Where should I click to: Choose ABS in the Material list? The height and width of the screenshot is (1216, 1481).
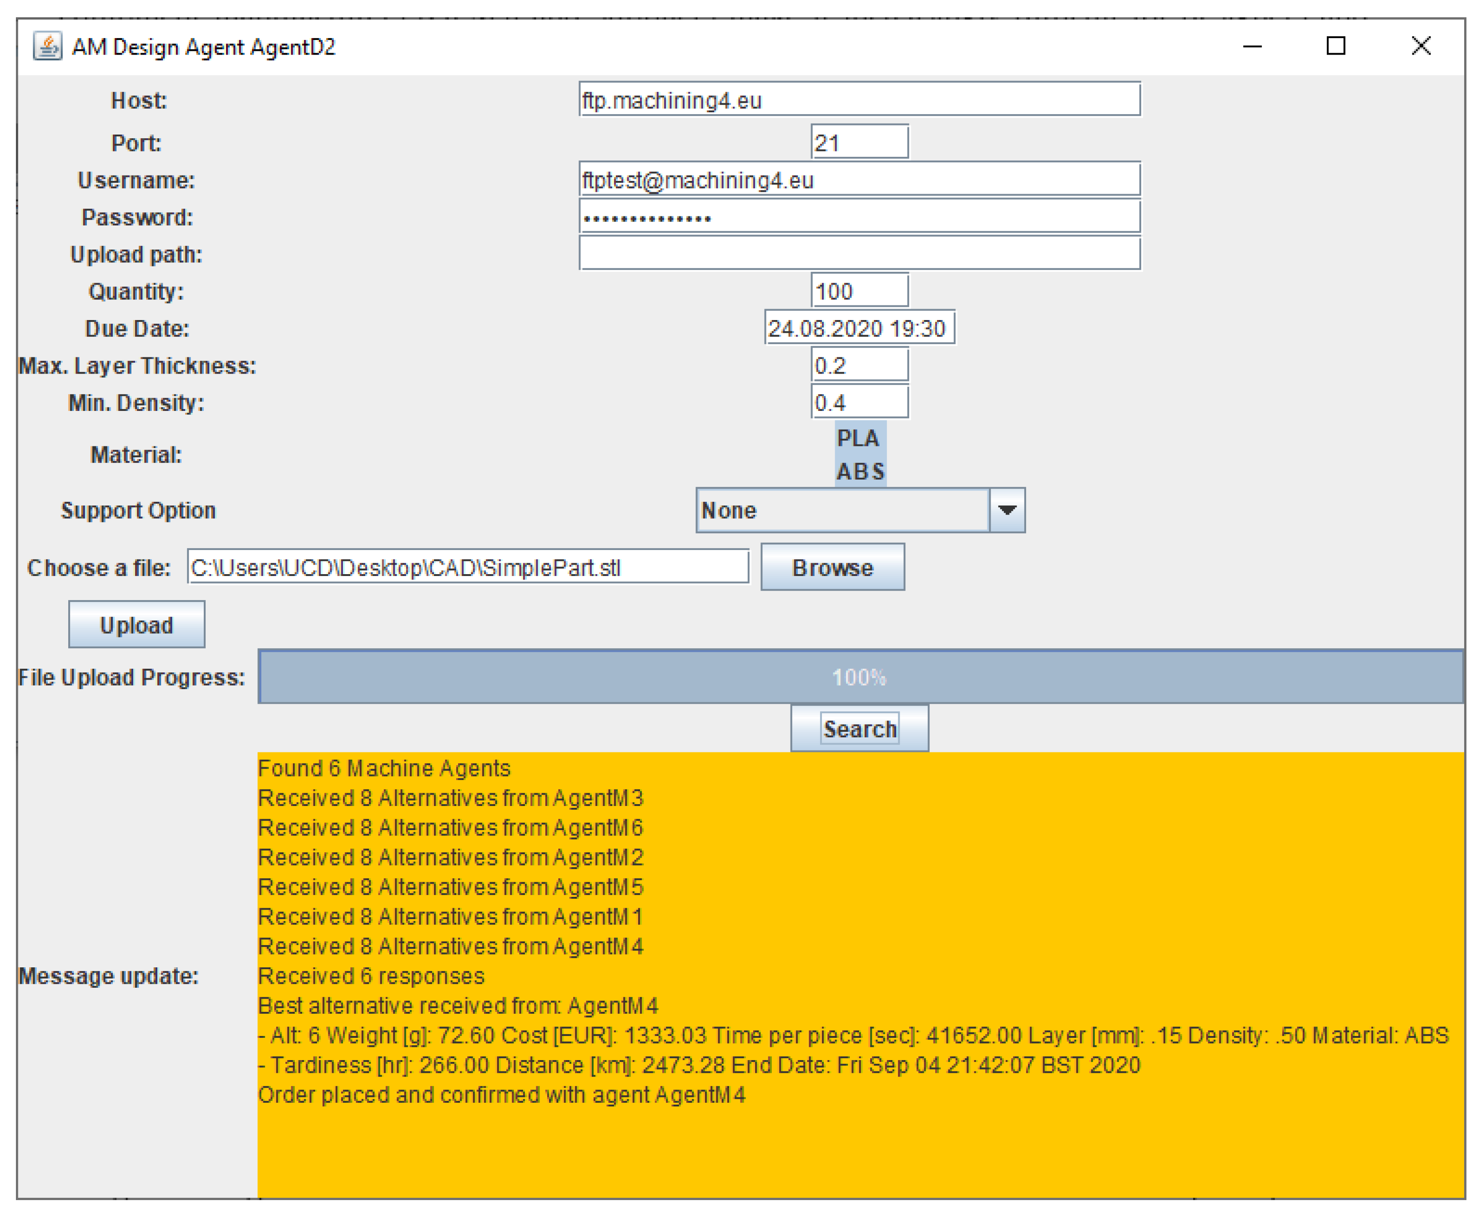[x=860, y=470]
